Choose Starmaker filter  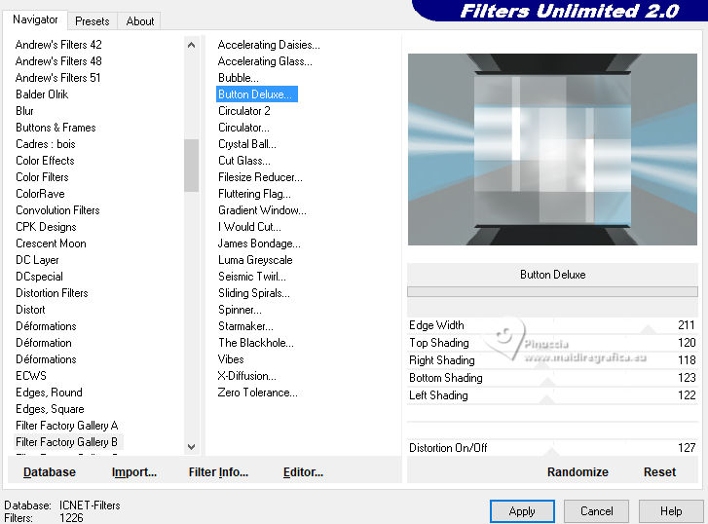tap(245, 326)
